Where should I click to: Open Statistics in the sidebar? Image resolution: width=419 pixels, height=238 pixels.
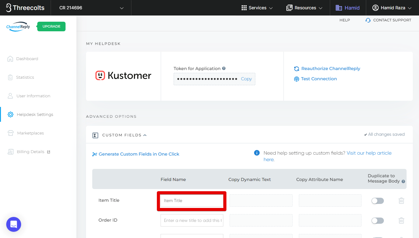coord(25,77)
